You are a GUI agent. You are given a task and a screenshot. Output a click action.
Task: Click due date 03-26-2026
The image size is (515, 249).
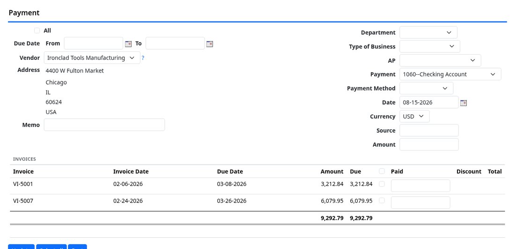pyautogui.click(x=232, y=201)
